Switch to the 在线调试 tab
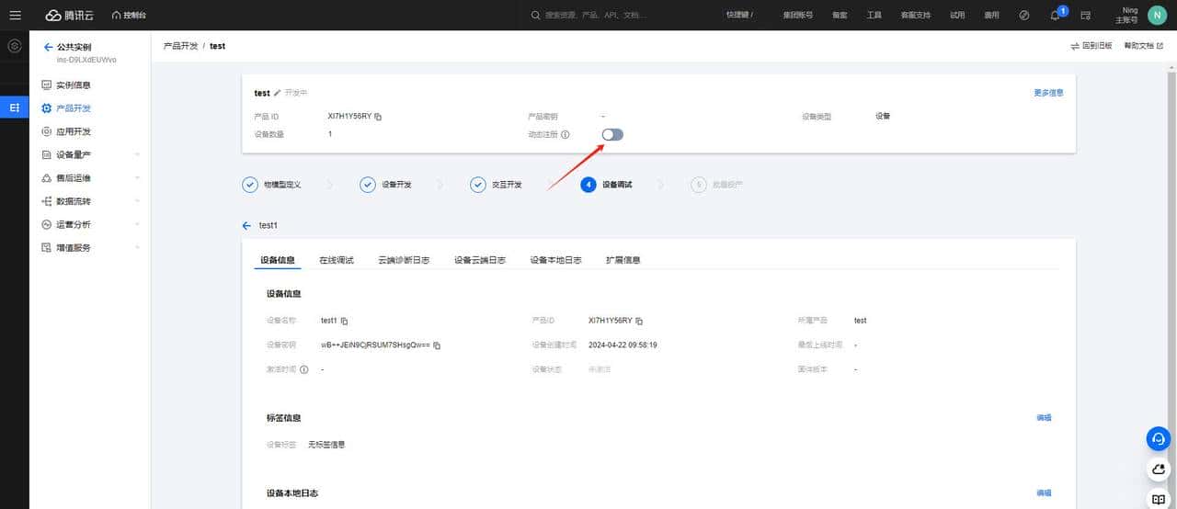Viewport: 1177px width, 509px height. [337, 260]
